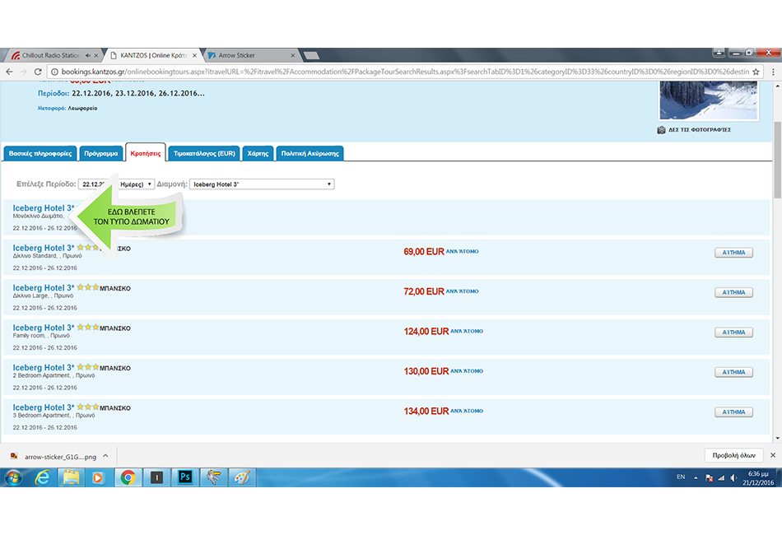The height and width of the screenshot is (535, 782).
Task: Launch Chrome from the taskbar
Action: click(x=128, y=477)
